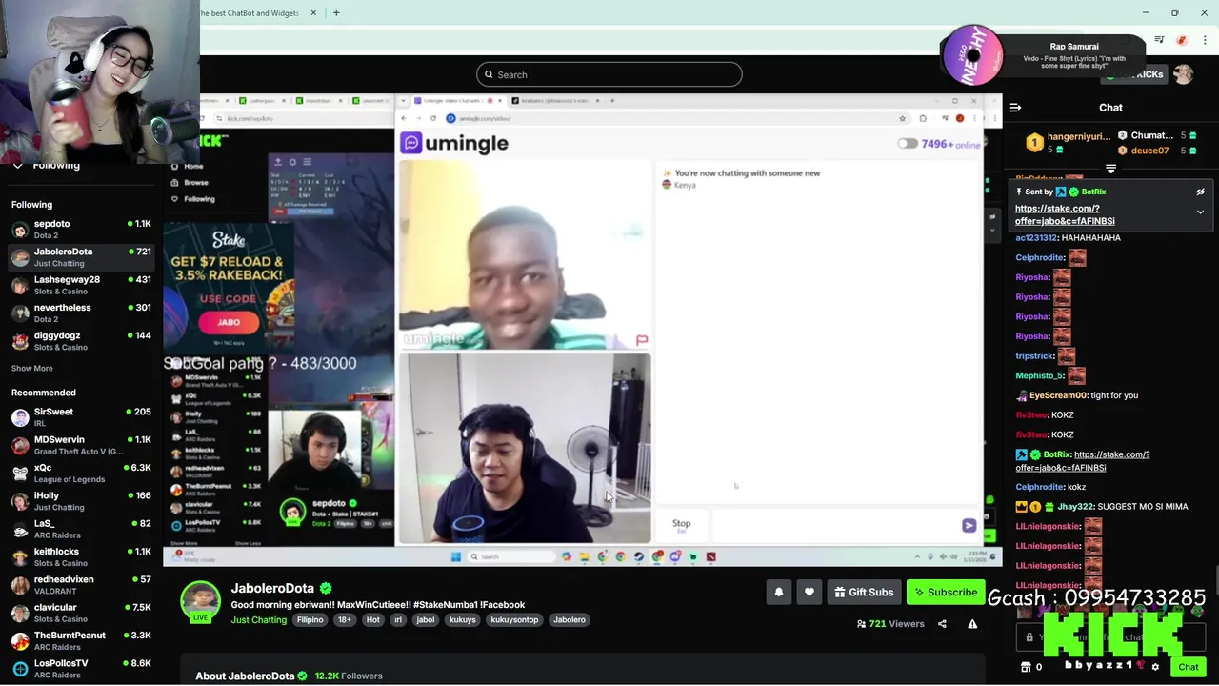Image resolution: width=1219 pixels, height=686 pixels.
Task: Toggle umingle switch beside online count
Action: coord(907,144)
